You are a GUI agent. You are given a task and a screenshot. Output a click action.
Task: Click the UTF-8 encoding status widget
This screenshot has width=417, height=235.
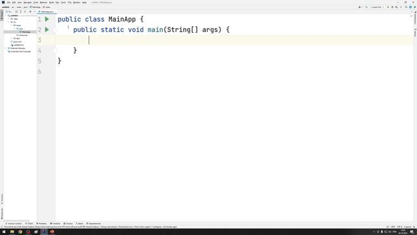[399, 227]
